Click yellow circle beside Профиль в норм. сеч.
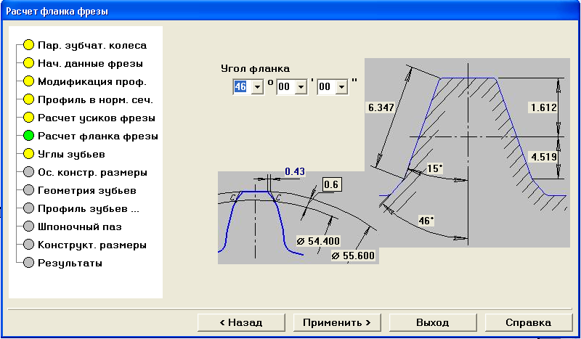This screenshot has height=339, width=581. click(28, 99)
